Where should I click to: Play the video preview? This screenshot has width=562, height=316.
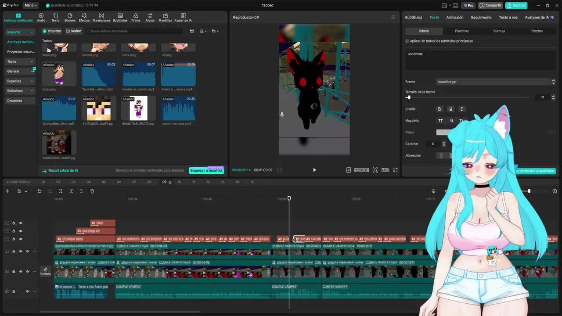(314, 170)
